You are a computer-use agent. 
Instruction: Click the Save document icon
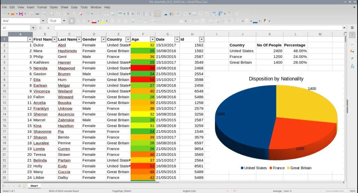(x=21, y=14)
